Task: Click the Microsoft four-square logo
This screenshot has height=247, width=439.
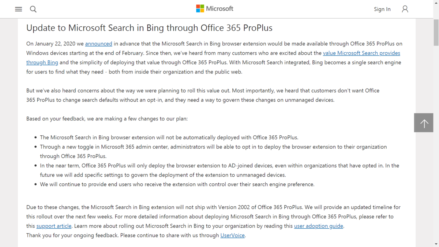Action: [200, 8]
